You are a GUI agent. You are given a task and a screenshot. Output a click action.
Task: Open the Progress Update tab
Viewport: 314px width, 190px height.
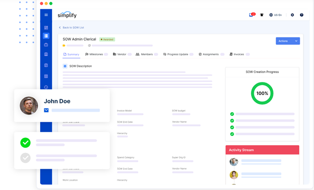176,54
